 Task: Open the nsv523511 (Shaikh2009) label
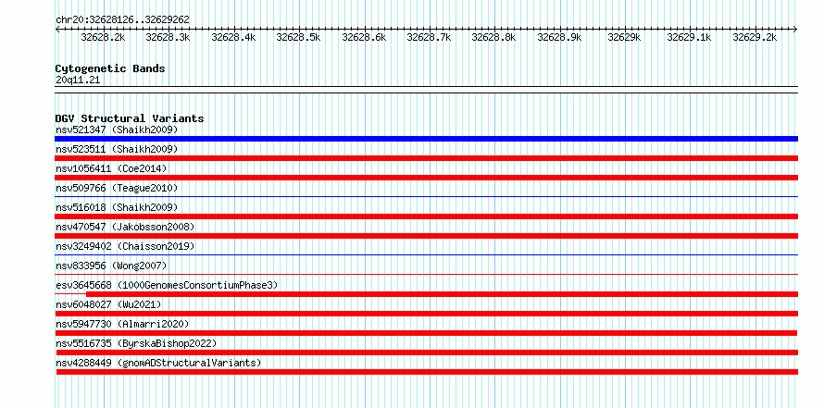click(117, 149)
